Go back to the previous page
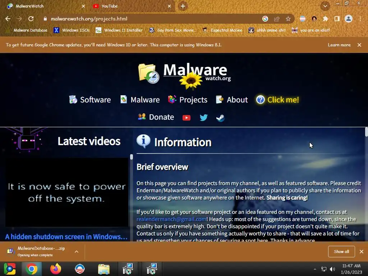Viewport: 368px width, 276px height. (8, 19)
